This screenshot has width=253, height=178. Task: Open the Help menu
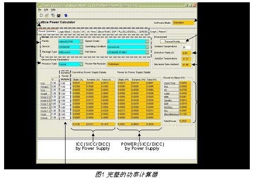(53, 10)
